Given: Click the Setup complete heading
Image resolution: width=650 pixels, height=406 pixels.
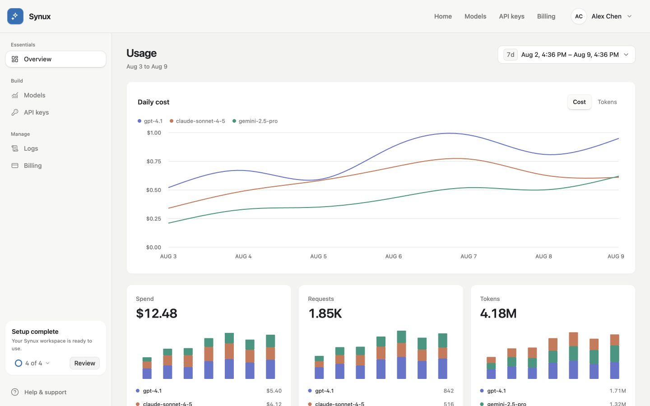Looking at the screenshot, I should tap(35, 332).
